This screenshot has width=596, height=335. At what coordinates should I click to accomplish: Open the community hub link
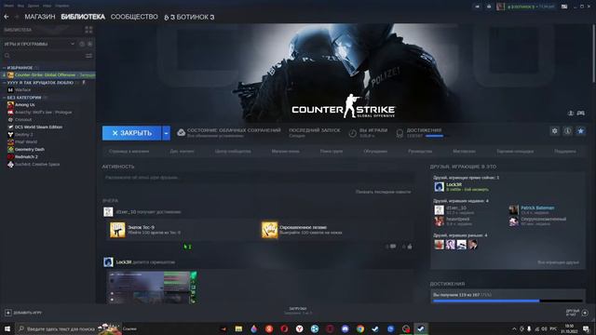click(233, 151)
